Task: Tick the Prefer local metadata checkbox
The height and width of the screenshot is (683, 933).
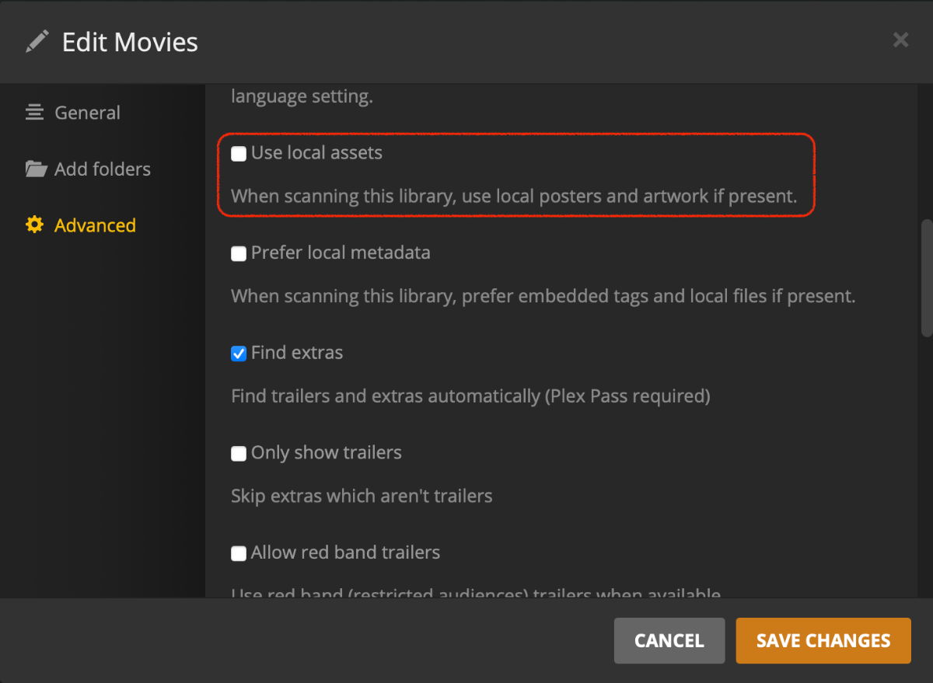Action: (239, 253)
